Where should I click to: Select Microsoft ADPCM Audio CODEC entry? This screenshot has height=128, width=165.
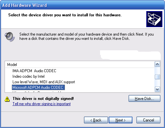pyautogui.click(x=38, y=88)
